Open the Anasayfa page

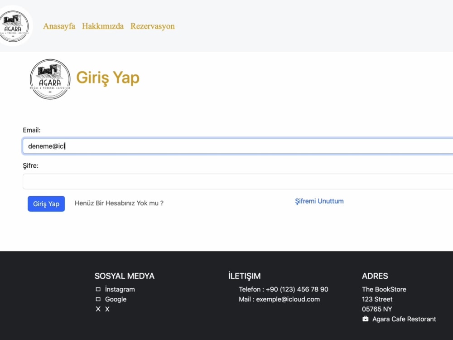(x=59, y=26)
